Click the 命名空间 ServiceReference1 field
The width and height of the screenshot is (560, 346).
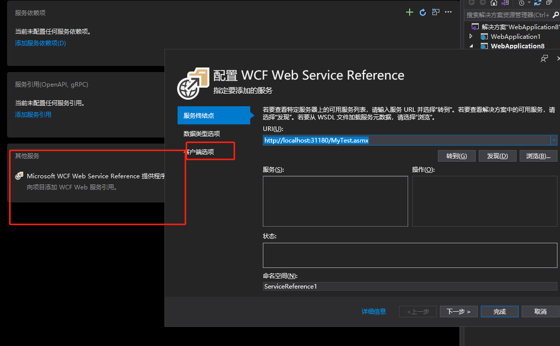pos(410,287)
